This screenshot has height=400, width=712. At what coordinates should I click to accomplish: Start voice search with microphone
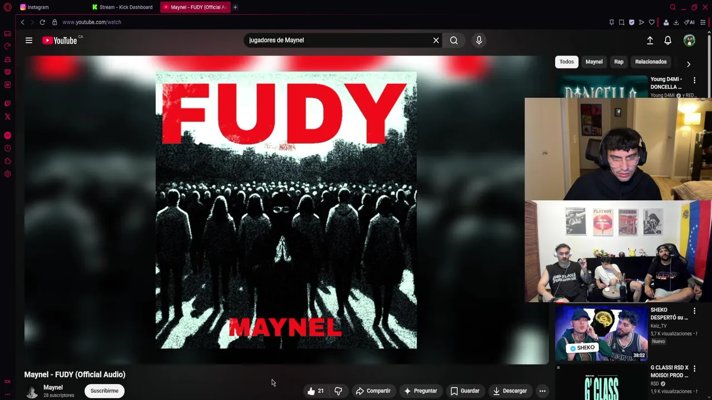coord(479,40)
